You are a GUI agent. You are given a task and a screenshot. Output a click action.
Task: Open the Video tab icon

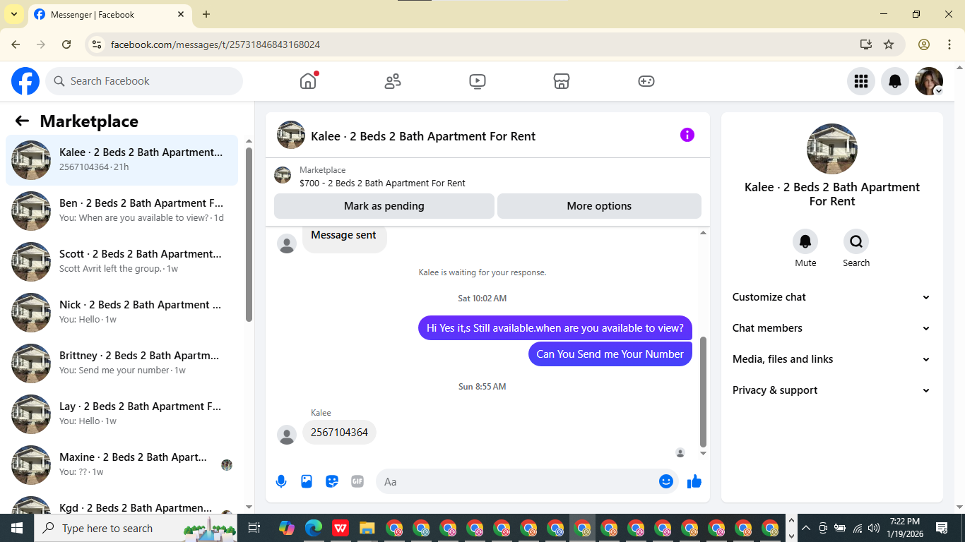point(477,81)
